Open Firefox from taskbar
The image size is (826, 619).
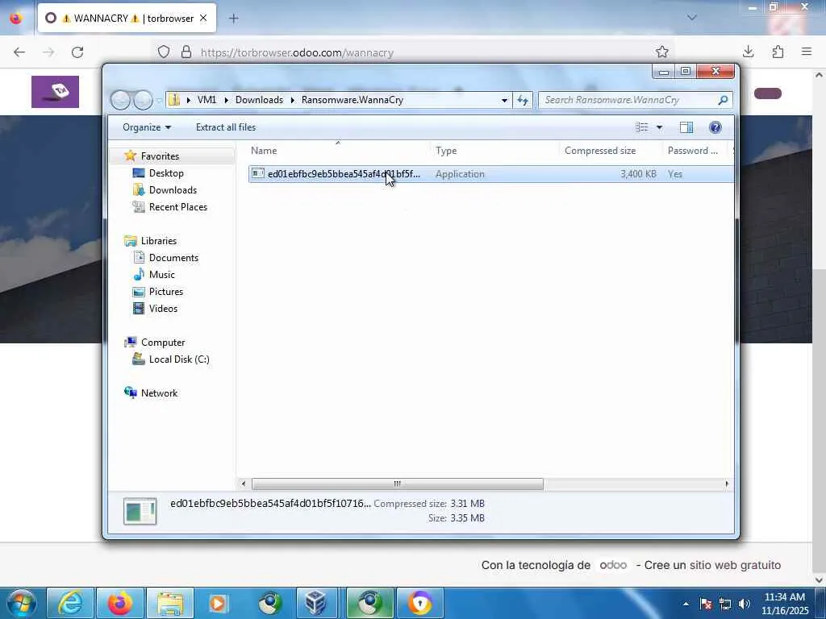[119, 603]
